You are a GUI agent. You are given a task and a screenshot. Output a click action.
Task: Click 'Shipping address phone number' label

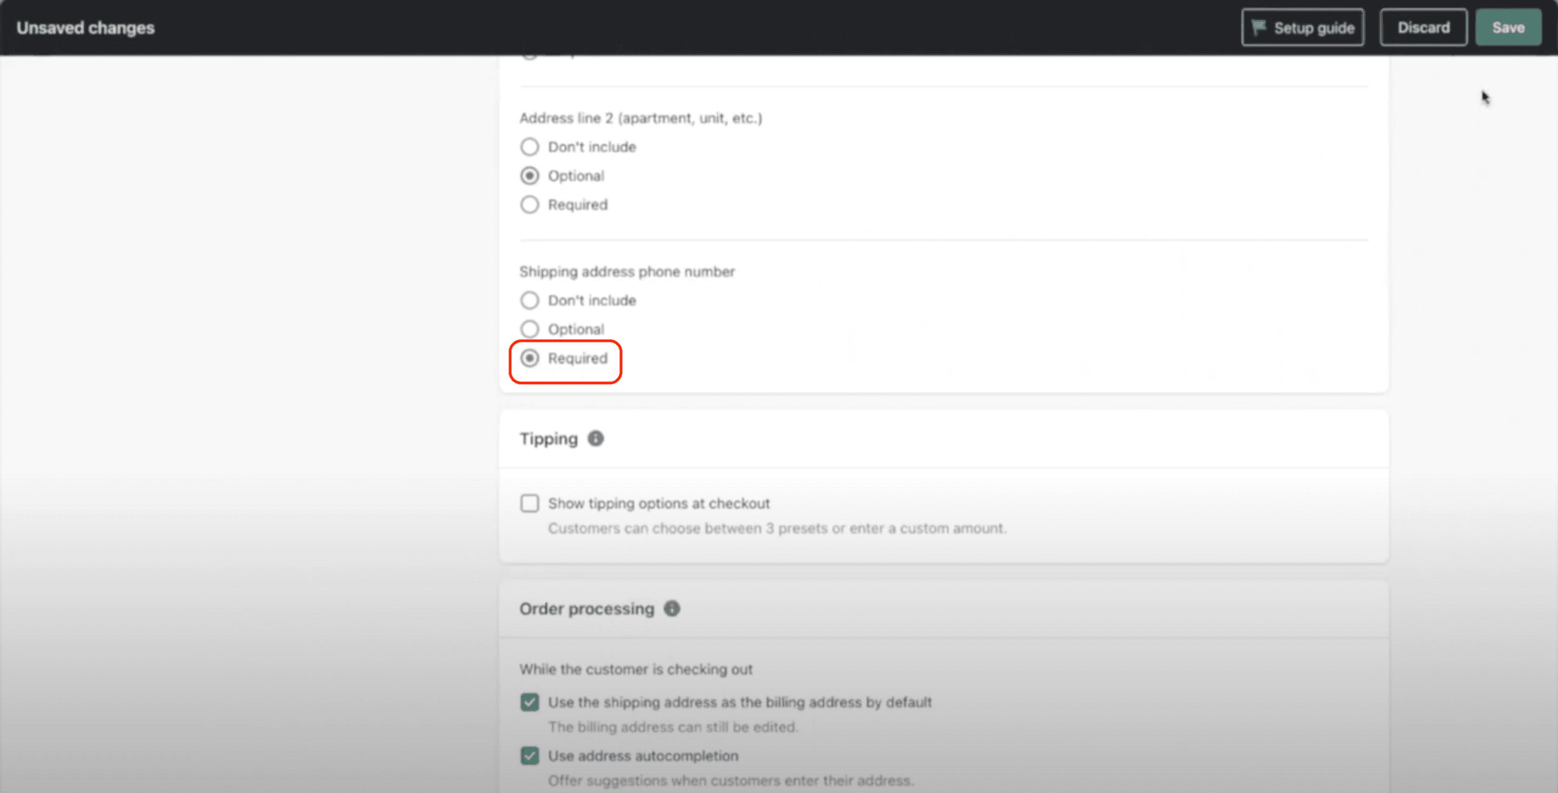627,272
